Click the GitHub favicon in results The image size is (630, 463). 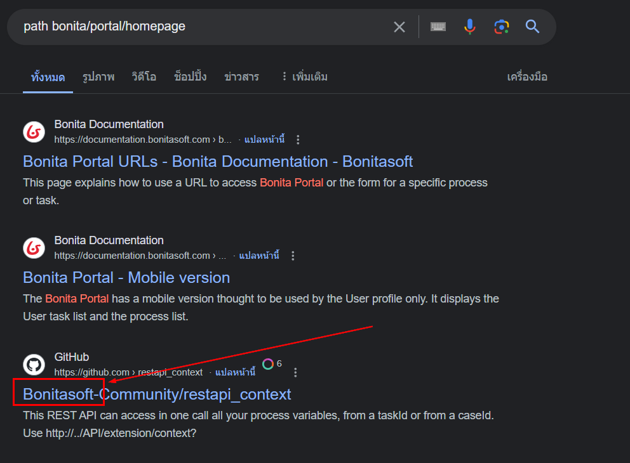(34, 365)
